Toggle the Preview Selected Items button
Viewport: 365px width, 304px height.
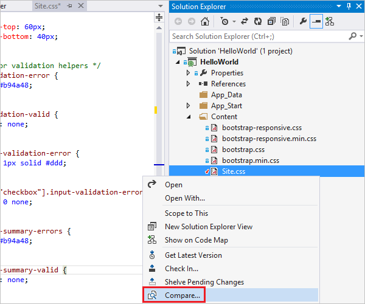(316, 21)
